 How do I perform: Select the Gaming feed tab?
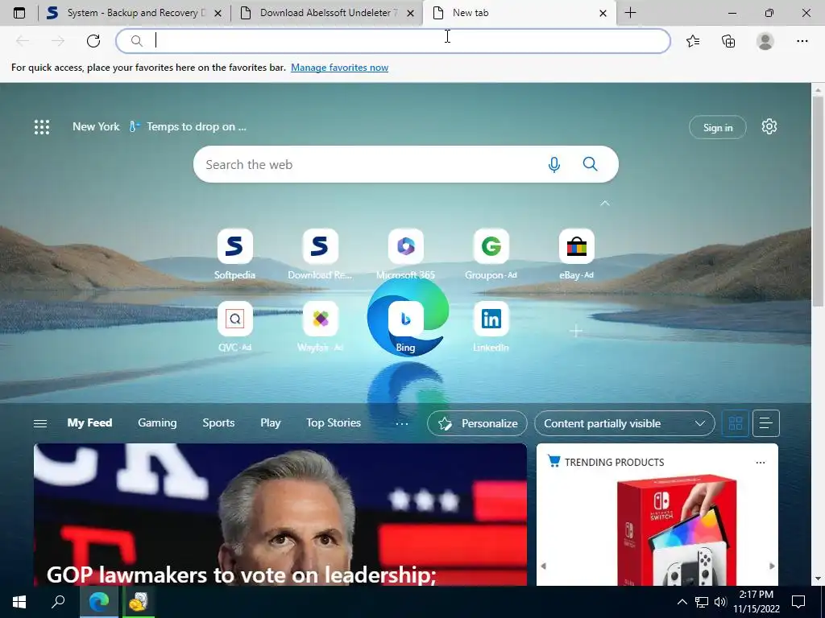pyautogui.click(x=157, y=422)
